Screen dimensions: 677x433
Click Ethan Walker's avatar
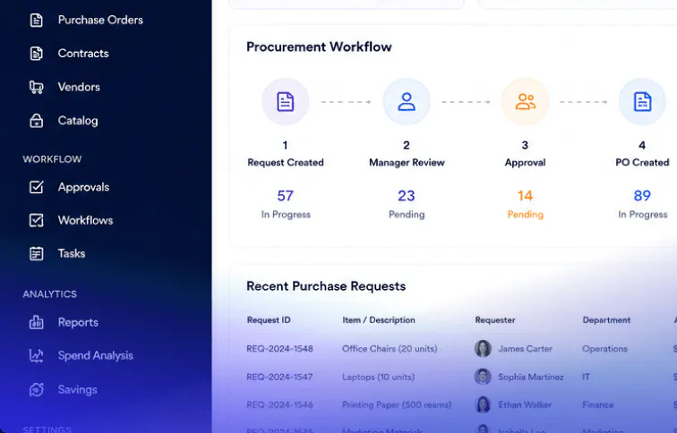point(483,404)
